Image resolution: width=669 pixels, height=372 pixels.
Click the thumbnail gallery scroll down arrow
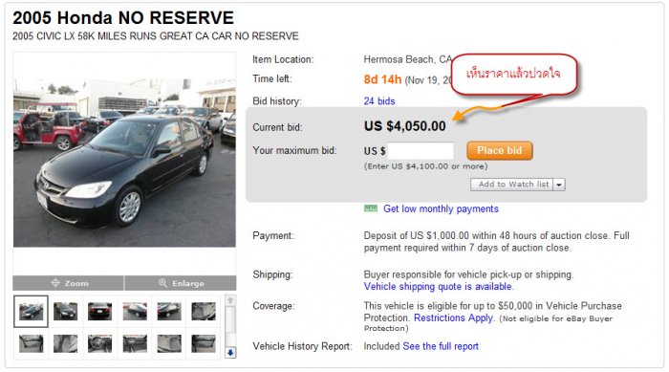click(x=230, y=352)
